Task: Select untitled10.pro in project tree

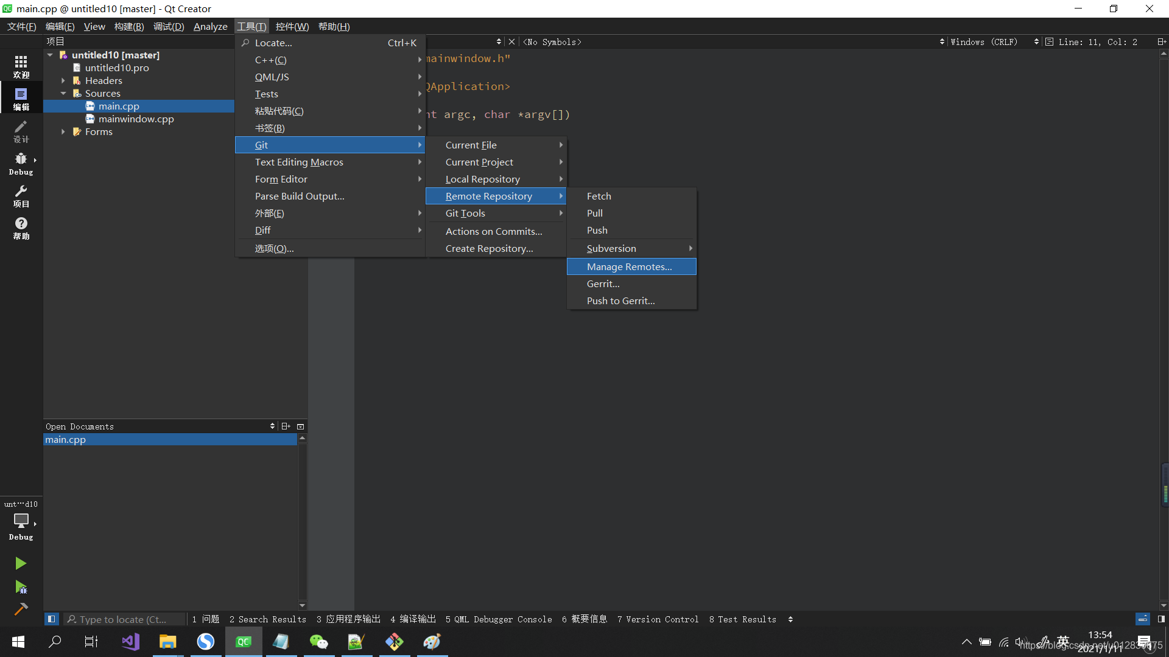Action: (117, 68)
